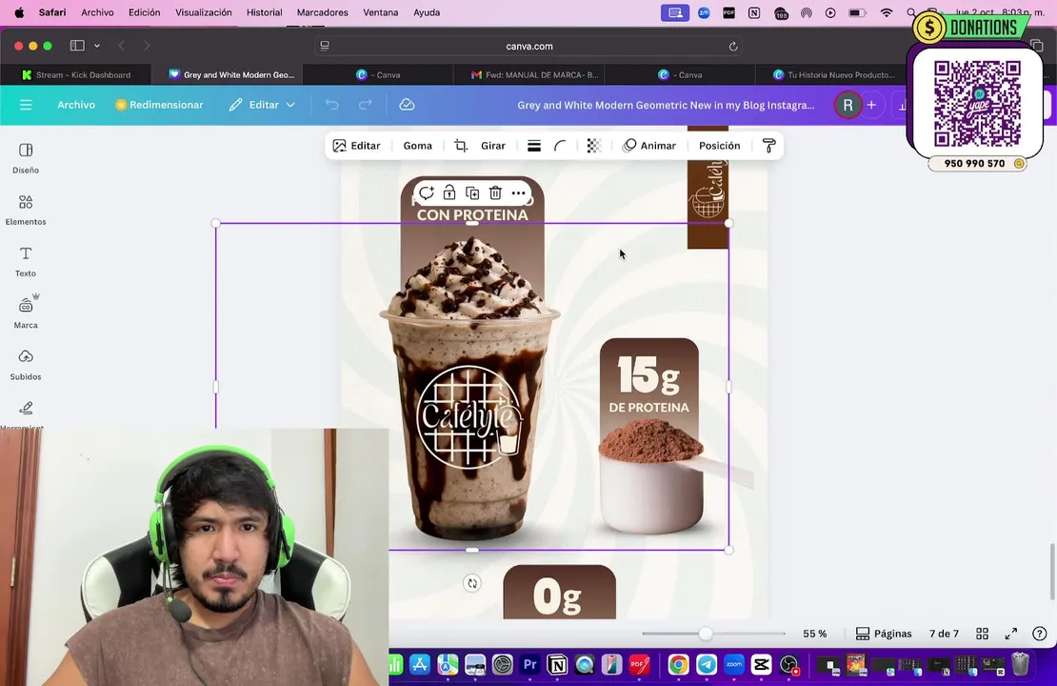Open Wi-Fi status in menu bar
The width and height of the screenshot is (1057, 686).
[x=887, y=12]
